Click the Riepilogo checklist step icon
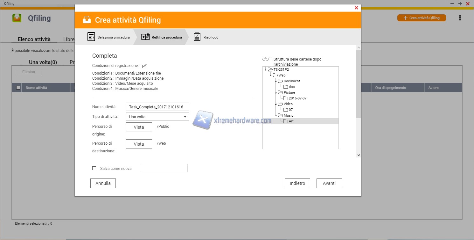Image resolution: width=474 pixels, height=240 pixels. click(x=197, y=37)
